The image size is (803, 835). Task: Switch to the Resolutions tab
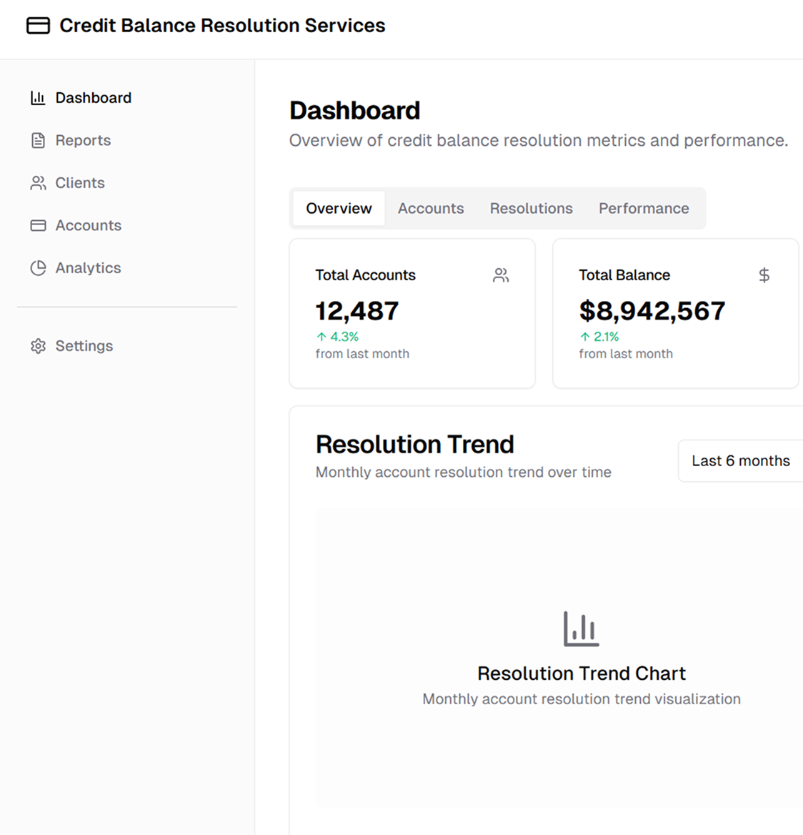pos(531,209)
